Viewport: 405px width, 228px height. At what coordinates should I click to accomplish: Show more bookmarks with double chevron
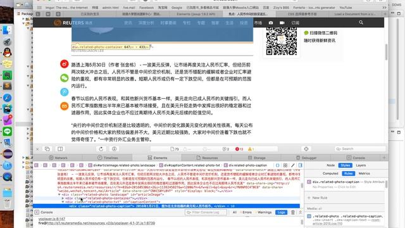click(x=384, y=8)
